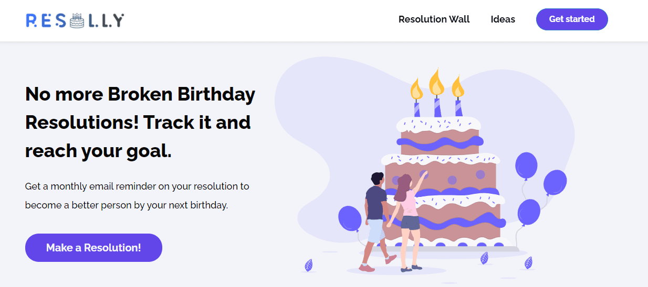This screenshot has width=648, height=287.
Task: Open the Resolution Wall page
Action: pyautogui.click(x=434, y=19)
